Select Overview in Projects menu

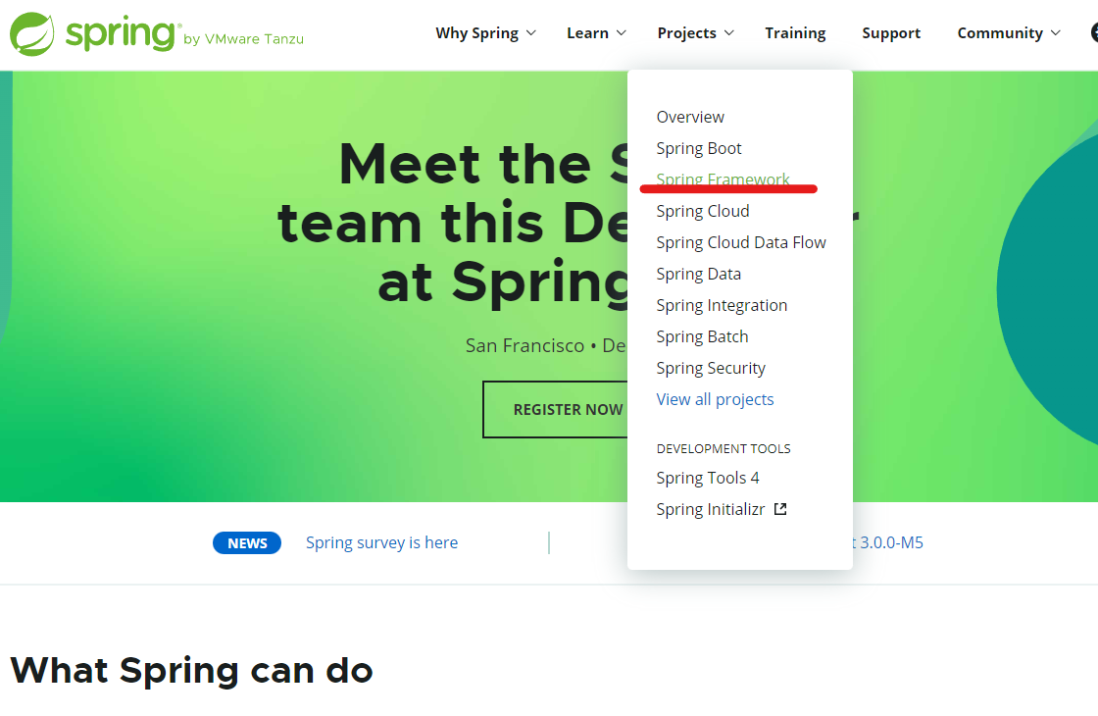(690, 117)
